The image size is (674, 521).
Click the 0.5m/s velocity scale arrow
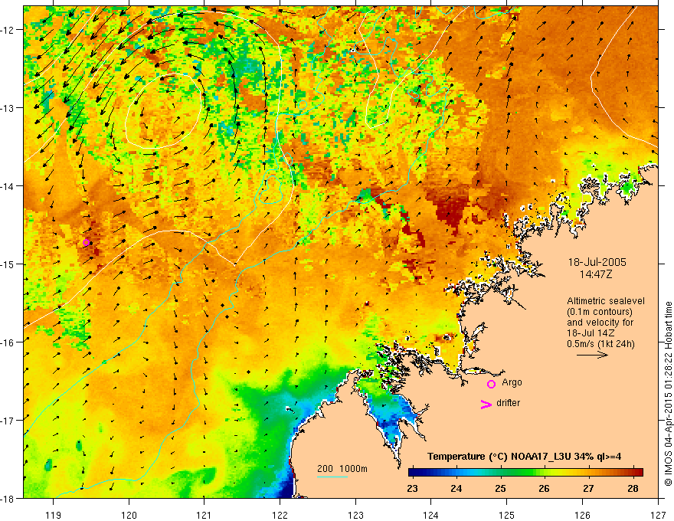coord(592,355)
